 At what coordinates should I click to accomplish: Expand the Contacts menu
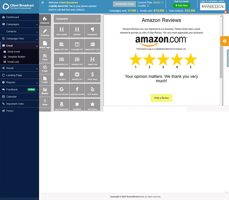point(19,31)
